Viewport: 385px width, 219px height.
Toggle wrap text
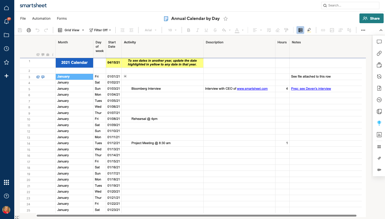[269, 30]
